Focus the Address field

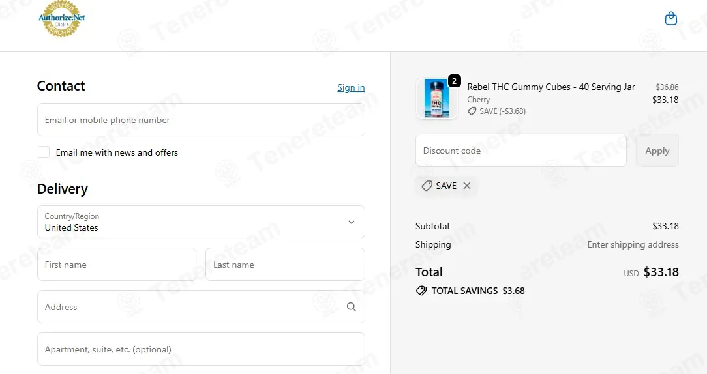tap(201, 307)
